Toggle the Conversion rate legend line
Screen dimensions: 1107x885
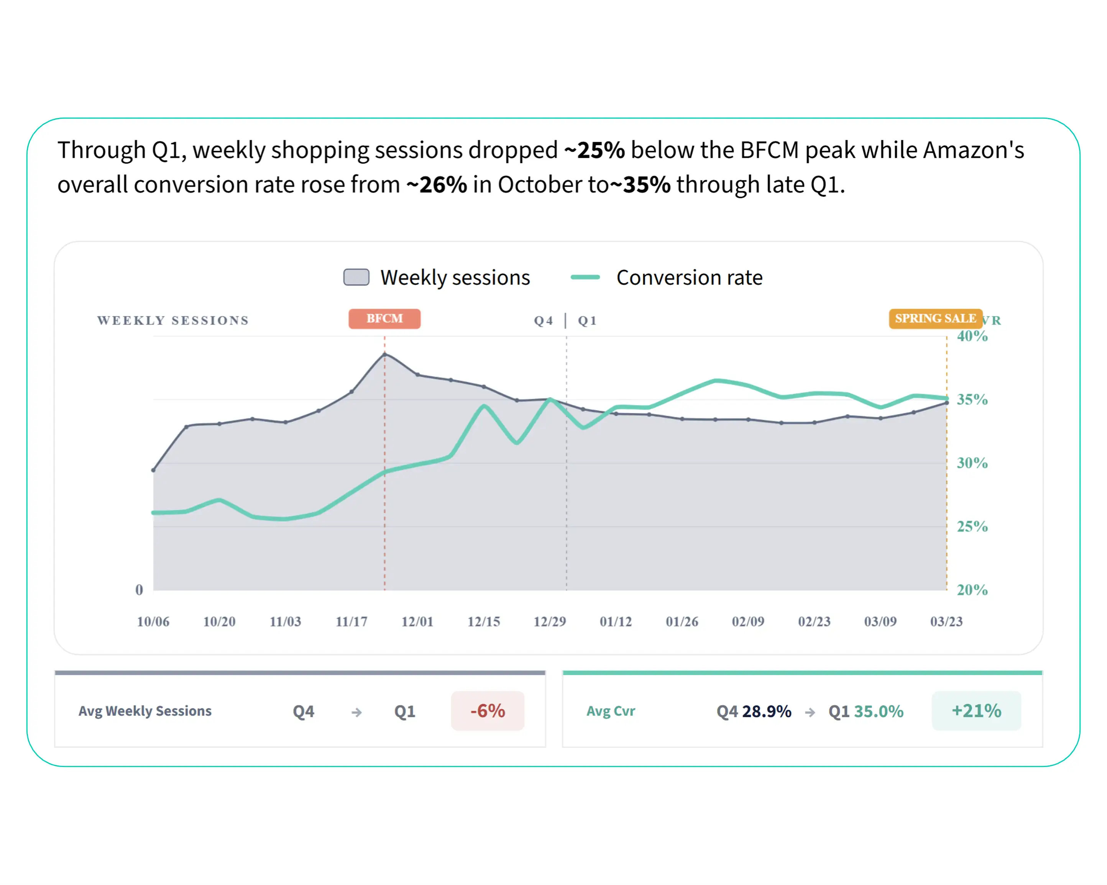point(585,277)
